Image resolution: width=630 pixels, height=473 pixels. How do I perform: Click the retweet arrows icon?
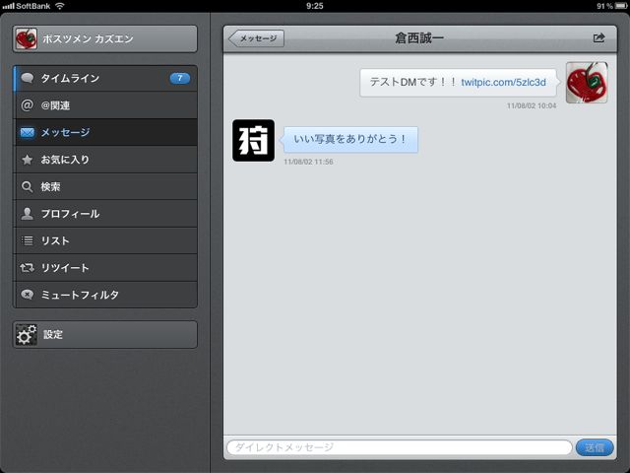(27, 267)
